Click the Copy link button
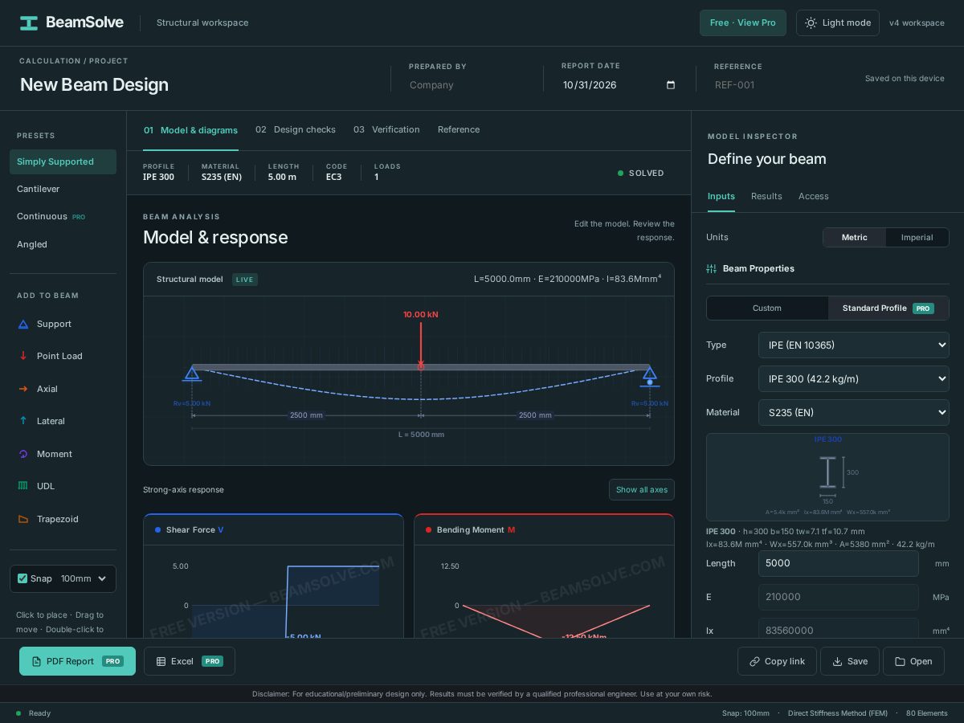 click(x=777, y=661)
